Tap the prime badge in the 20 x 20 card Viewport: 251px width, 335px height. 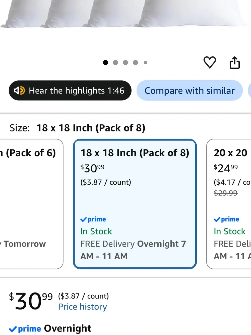click(226, 219)
